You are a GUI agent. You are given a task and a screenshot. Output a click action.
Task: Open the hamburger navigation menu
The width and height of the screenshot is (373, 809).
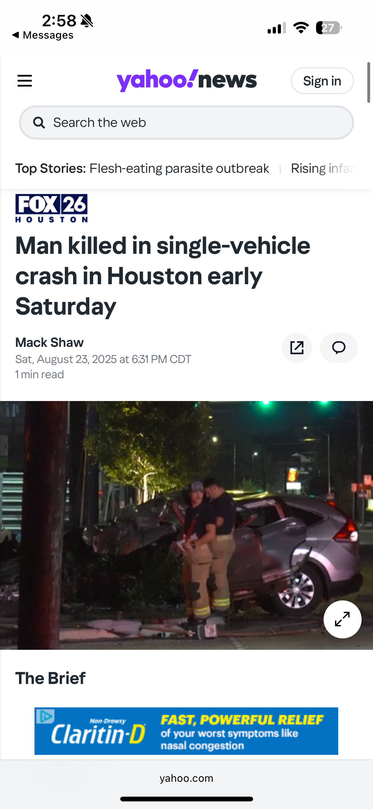[25, 81]
